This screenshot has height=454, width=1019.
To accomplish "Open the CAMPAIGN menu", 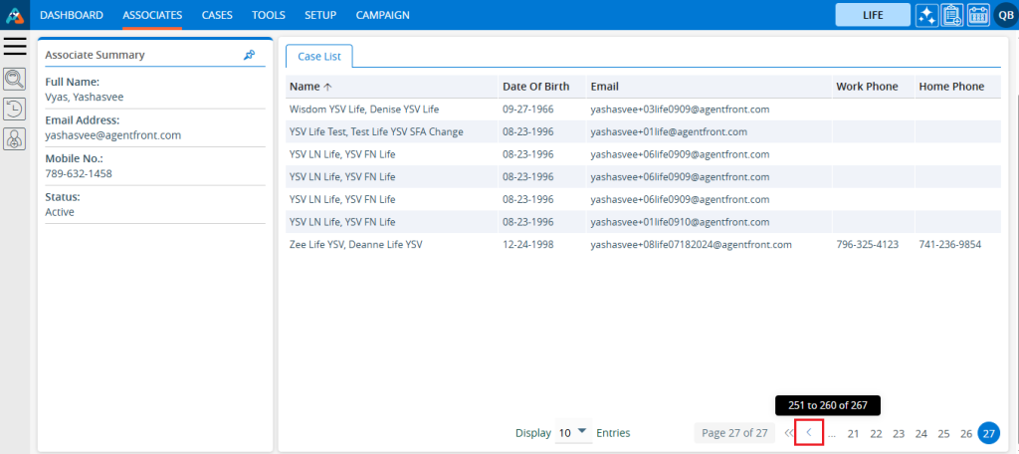I will coord(382,15).
